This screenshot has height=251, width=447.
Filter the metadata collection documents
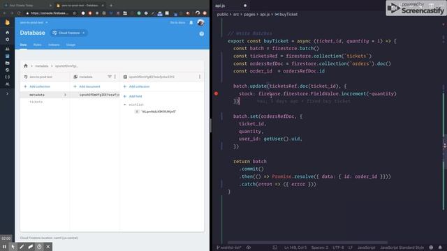(110, 77)
